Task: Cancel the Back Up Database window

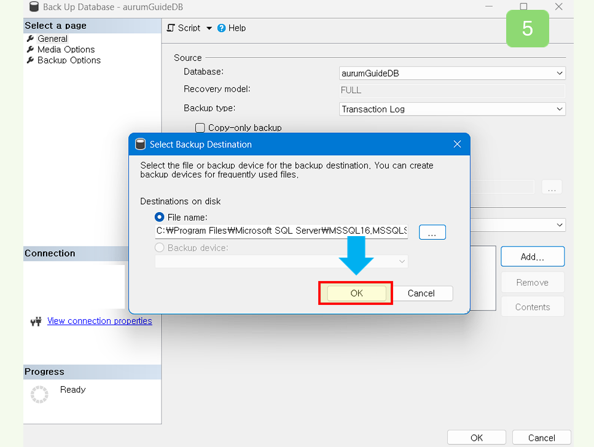Action: 541,438
